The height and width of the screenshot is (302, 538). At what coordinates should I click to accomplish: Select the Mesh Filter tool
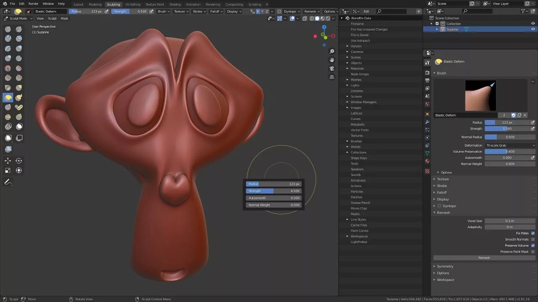coord(8,149)
